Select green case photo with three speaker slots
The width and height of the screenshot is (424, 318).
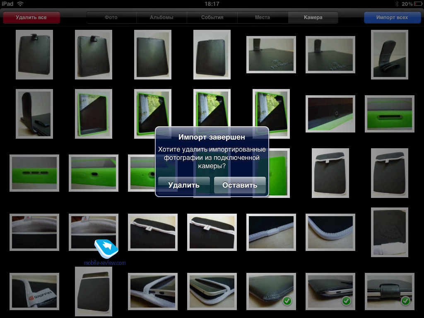[x=34, y=173]
